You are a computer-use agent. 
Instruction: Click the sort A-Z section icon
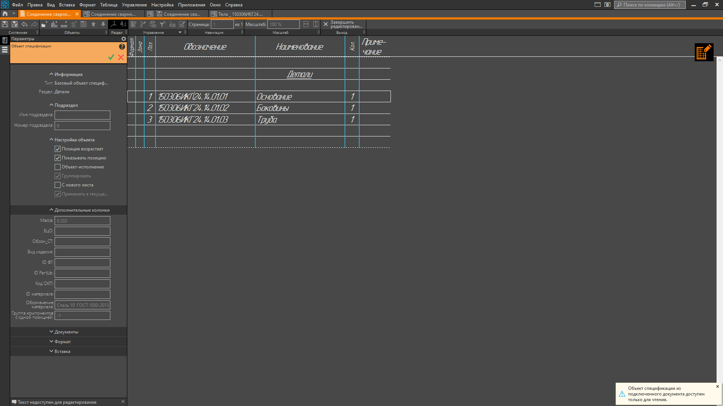point(123,24)
